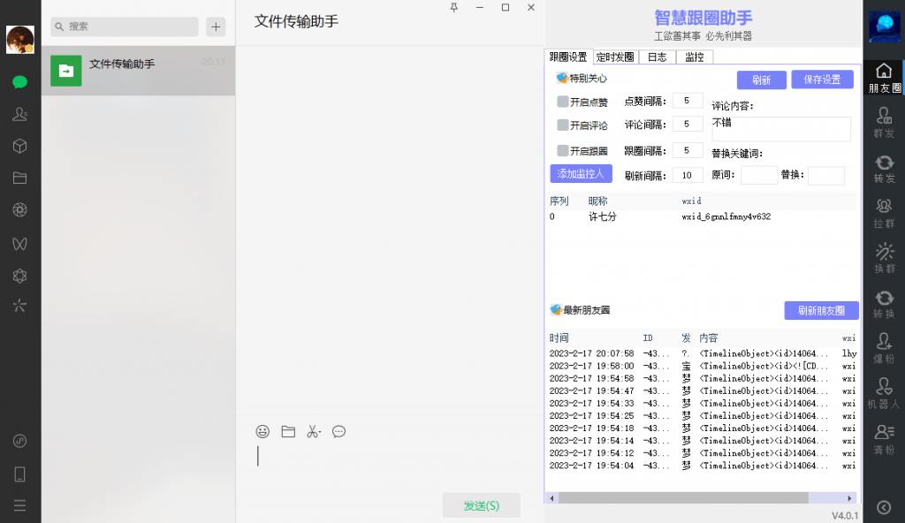The image size is (905, 523).
Task: Select the moments row at 20:07:58
Action: [702, 353]
